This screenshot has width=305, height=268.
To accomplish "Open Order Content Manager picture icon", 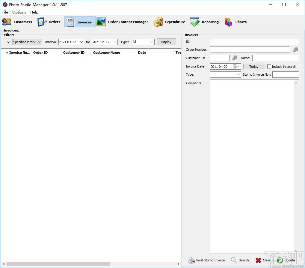I will click(x=101, y=22).
